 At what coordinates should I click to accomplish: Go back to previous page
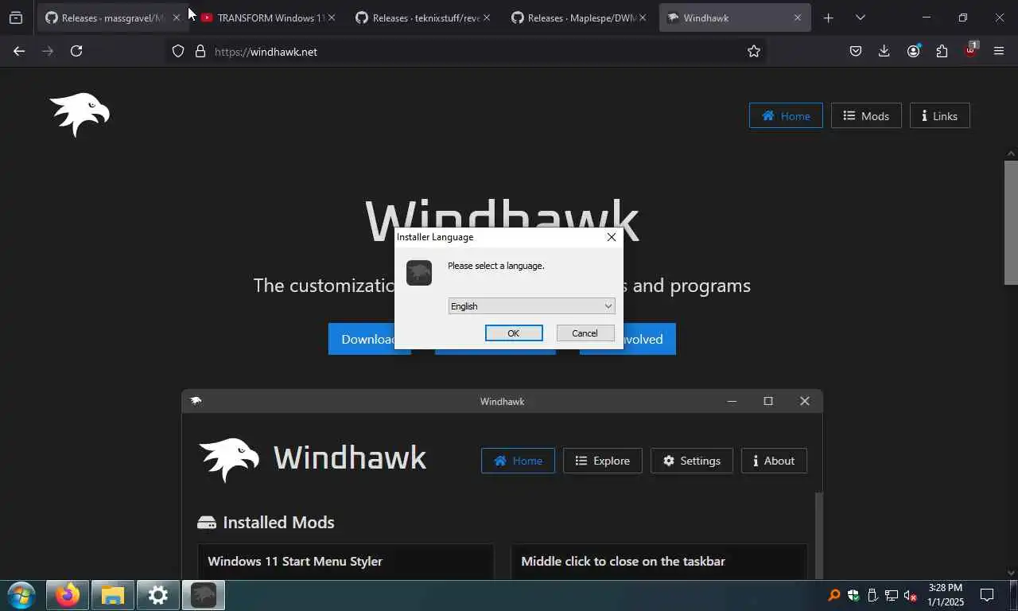pos(19,51)
